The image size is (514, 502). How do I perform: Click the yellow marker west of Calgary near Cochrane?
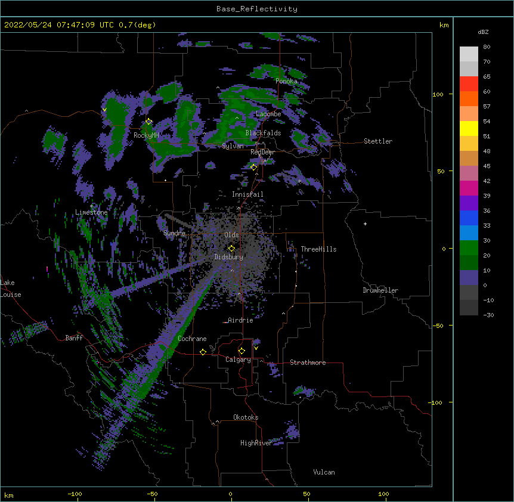point(203,352)
